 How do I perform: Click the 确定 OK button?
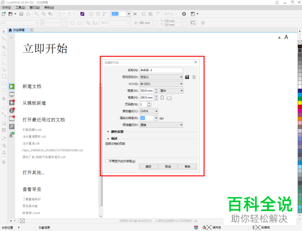148,166
